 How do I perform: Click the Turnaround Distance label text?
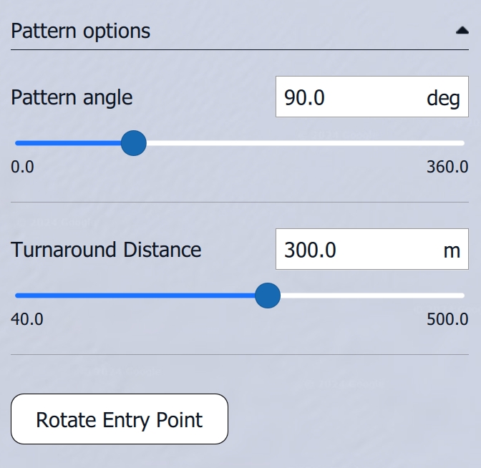click(106, 250)
